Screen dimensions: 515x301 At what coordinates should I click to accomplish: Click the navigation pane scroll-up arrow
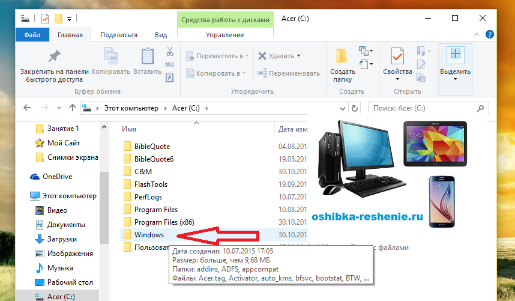point(104,127)
